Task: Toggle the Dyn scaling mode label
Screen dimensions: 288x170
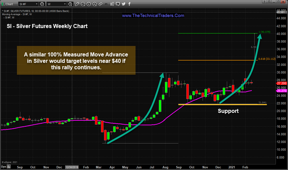Action: point(4,167)
